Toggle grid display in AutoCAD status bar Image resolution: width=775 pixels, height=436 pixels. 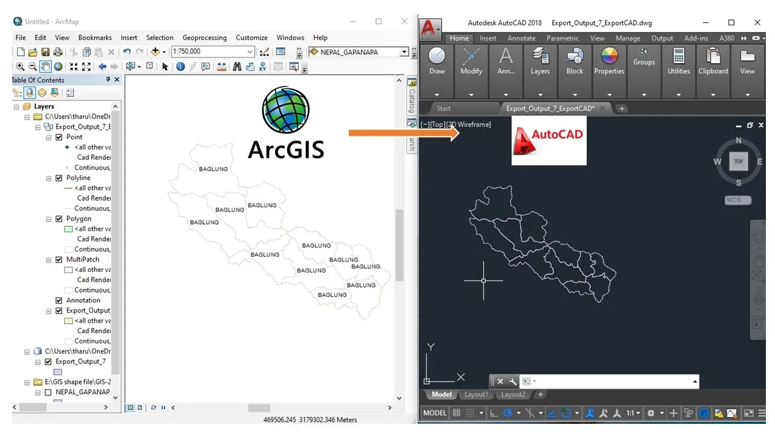[x=457, y=413]
